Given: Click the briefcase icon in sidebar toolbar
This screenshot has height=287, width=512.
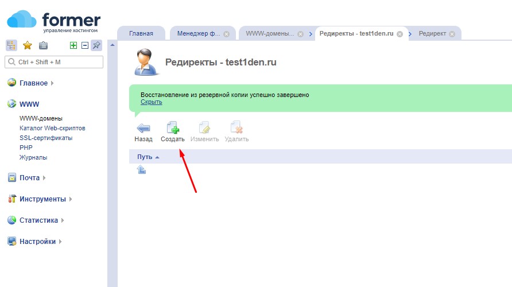Looking at the screenshot, I should click(43, 45).
